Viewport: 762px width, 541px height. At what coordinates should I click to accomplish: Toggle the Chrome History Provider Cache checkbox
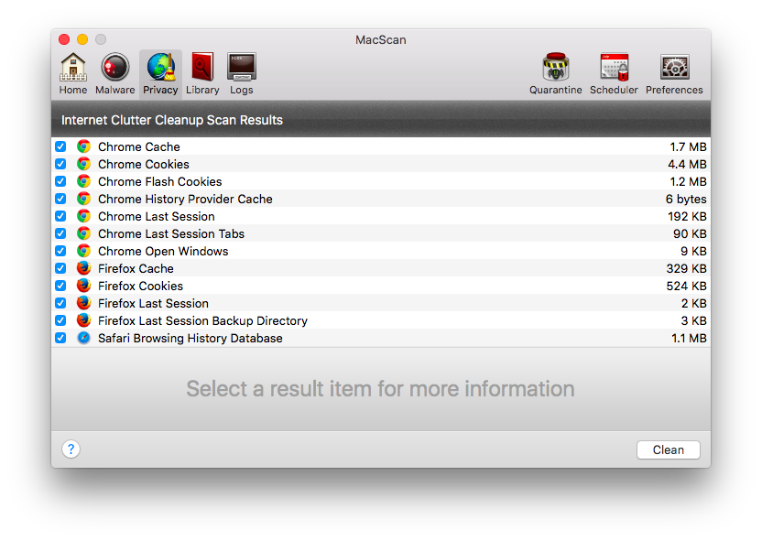[x=60, y=200]
